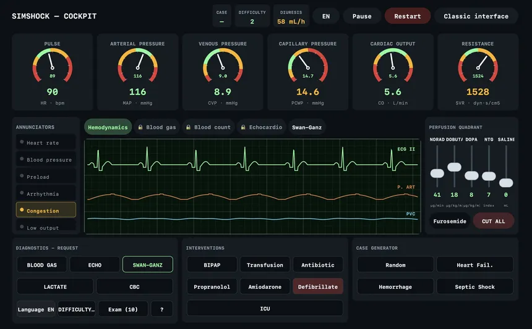The image size is (532, 329).
Task: Click the lock icon on Blood count tab
Action: pos(188,127)
